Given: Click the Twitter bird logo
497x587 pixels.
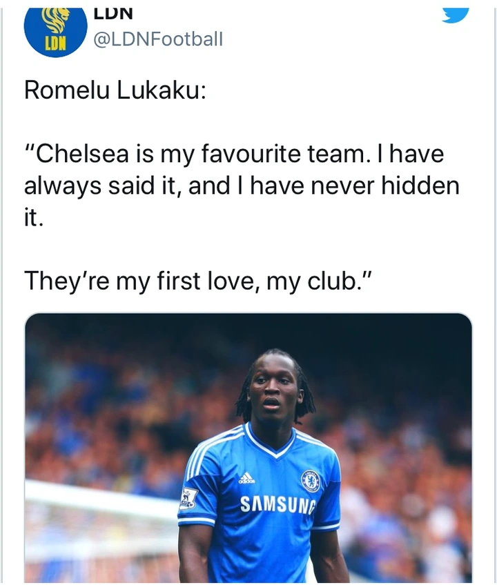Looking at the screenshot, I should 455,12.
